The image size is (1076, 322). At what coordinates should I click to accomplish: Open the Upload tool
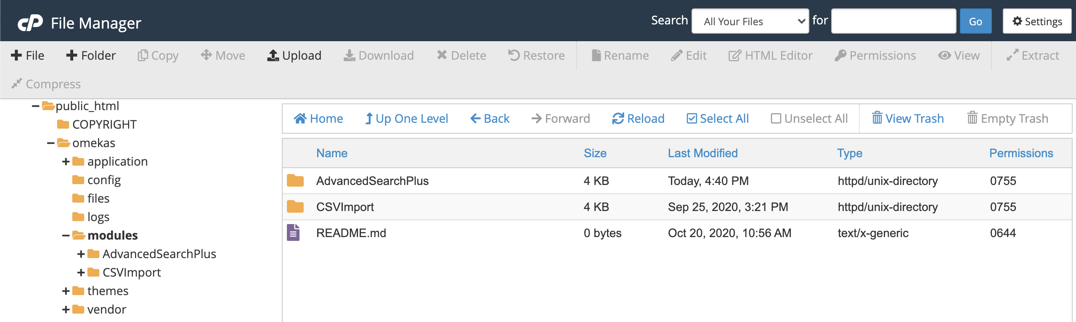[x=294, y=55]
